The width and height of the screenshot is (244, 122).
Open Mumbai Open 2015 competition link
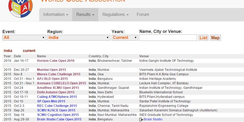click(x=51, y=70)
